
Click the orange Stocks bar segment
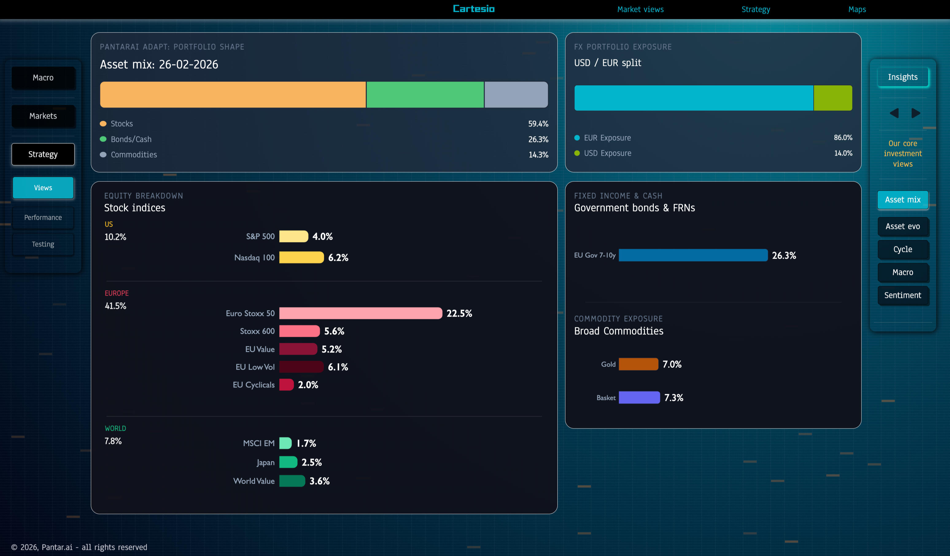coord(233,94)
